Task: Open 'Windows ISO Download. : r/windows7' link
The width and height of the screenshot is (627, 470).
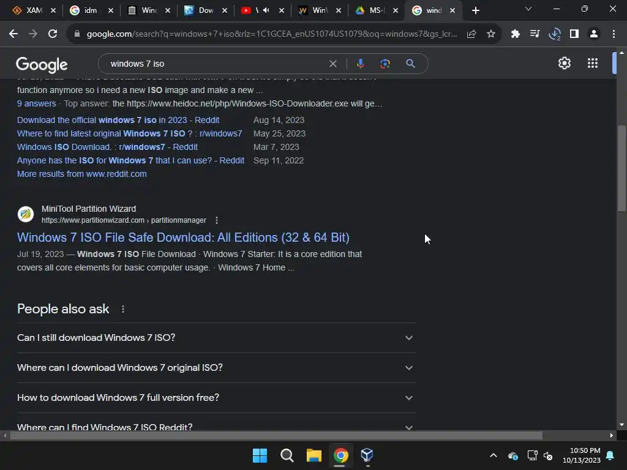Action: pos(107,147)
